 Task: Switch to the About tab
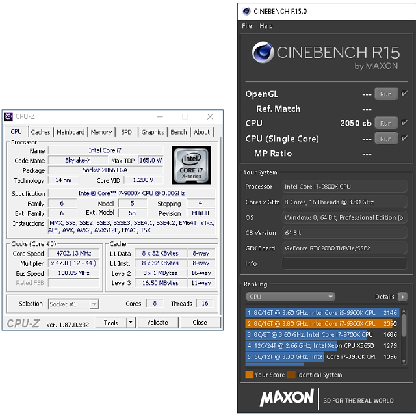(201, 132)
